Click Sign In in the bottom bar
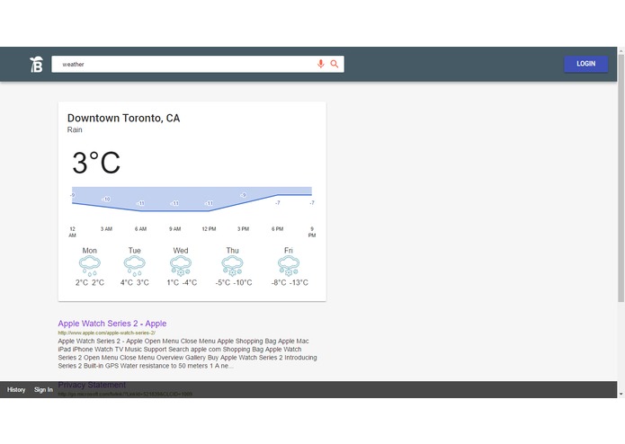Screen dimensions: 625x444 [43, 390]
